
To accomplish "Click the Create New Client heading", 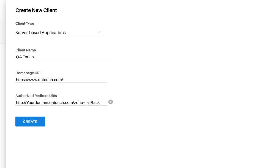I will [x=36, y=10].
